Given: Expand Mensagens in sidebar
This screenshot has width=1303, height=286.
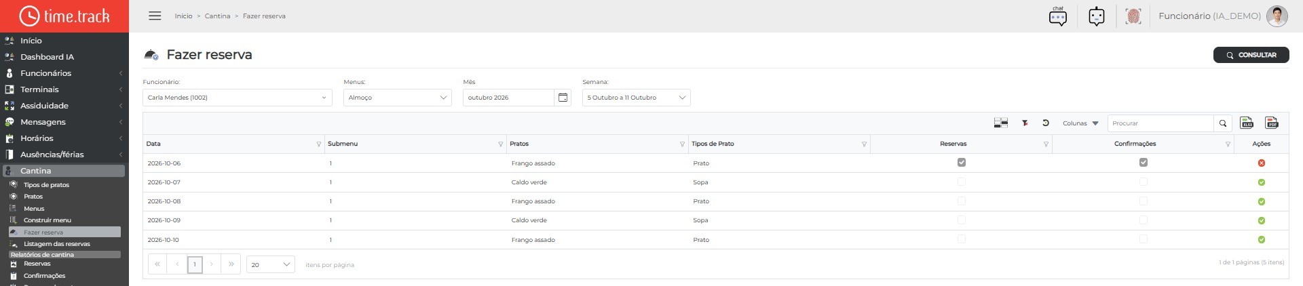Looking at the screenshot, I should pyautogui.click(x=64, y=122).
